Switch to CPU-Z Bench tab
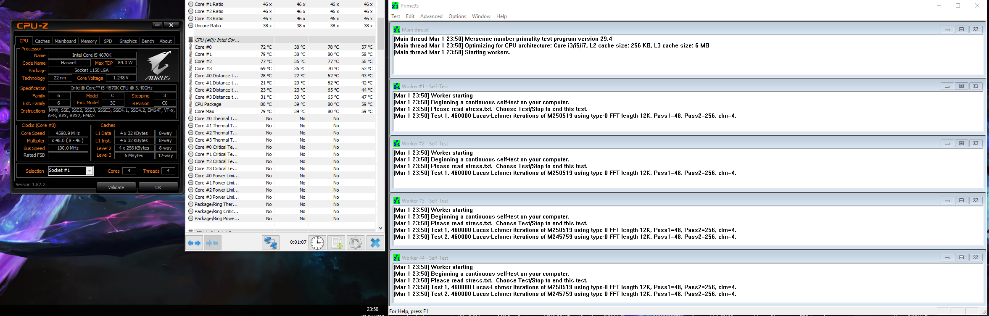Viewport: 989px width, 316px height. pyautogui.click(x=148, y=41)
